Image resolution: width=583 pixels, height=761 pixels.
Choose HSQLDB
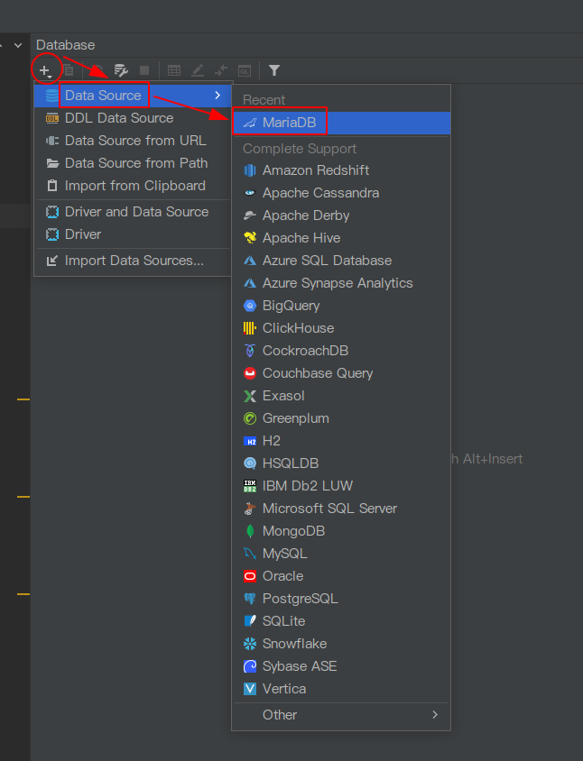pyautogui.click(x=341, y=463)
